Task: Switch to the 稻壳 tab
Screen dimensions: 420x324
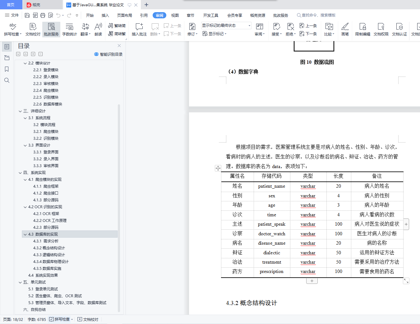Action: coord(43,5)
